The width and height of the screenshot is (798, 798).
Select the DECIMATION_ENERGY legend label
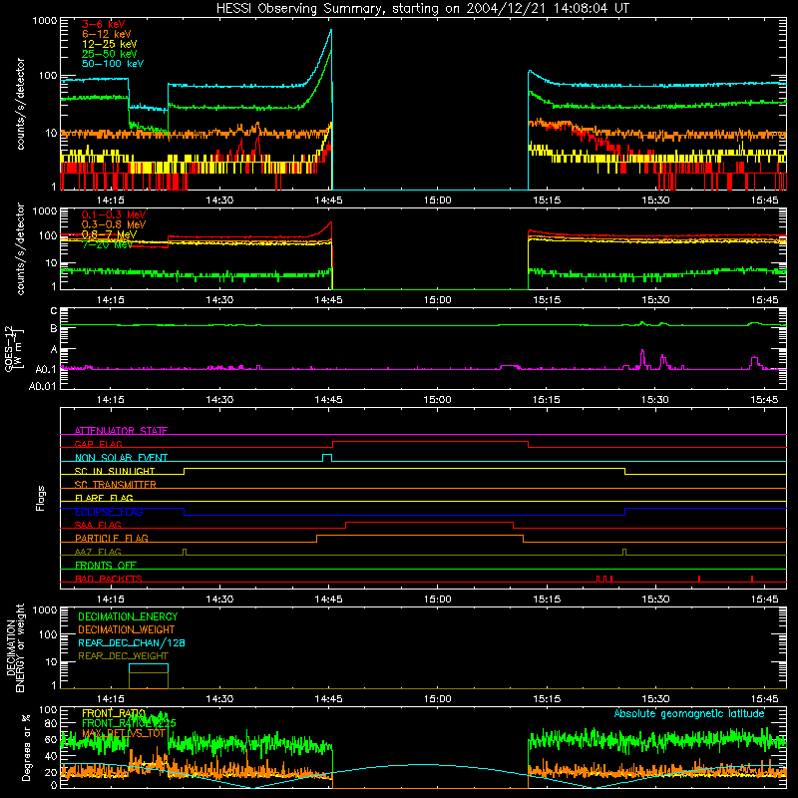[128, 616]
